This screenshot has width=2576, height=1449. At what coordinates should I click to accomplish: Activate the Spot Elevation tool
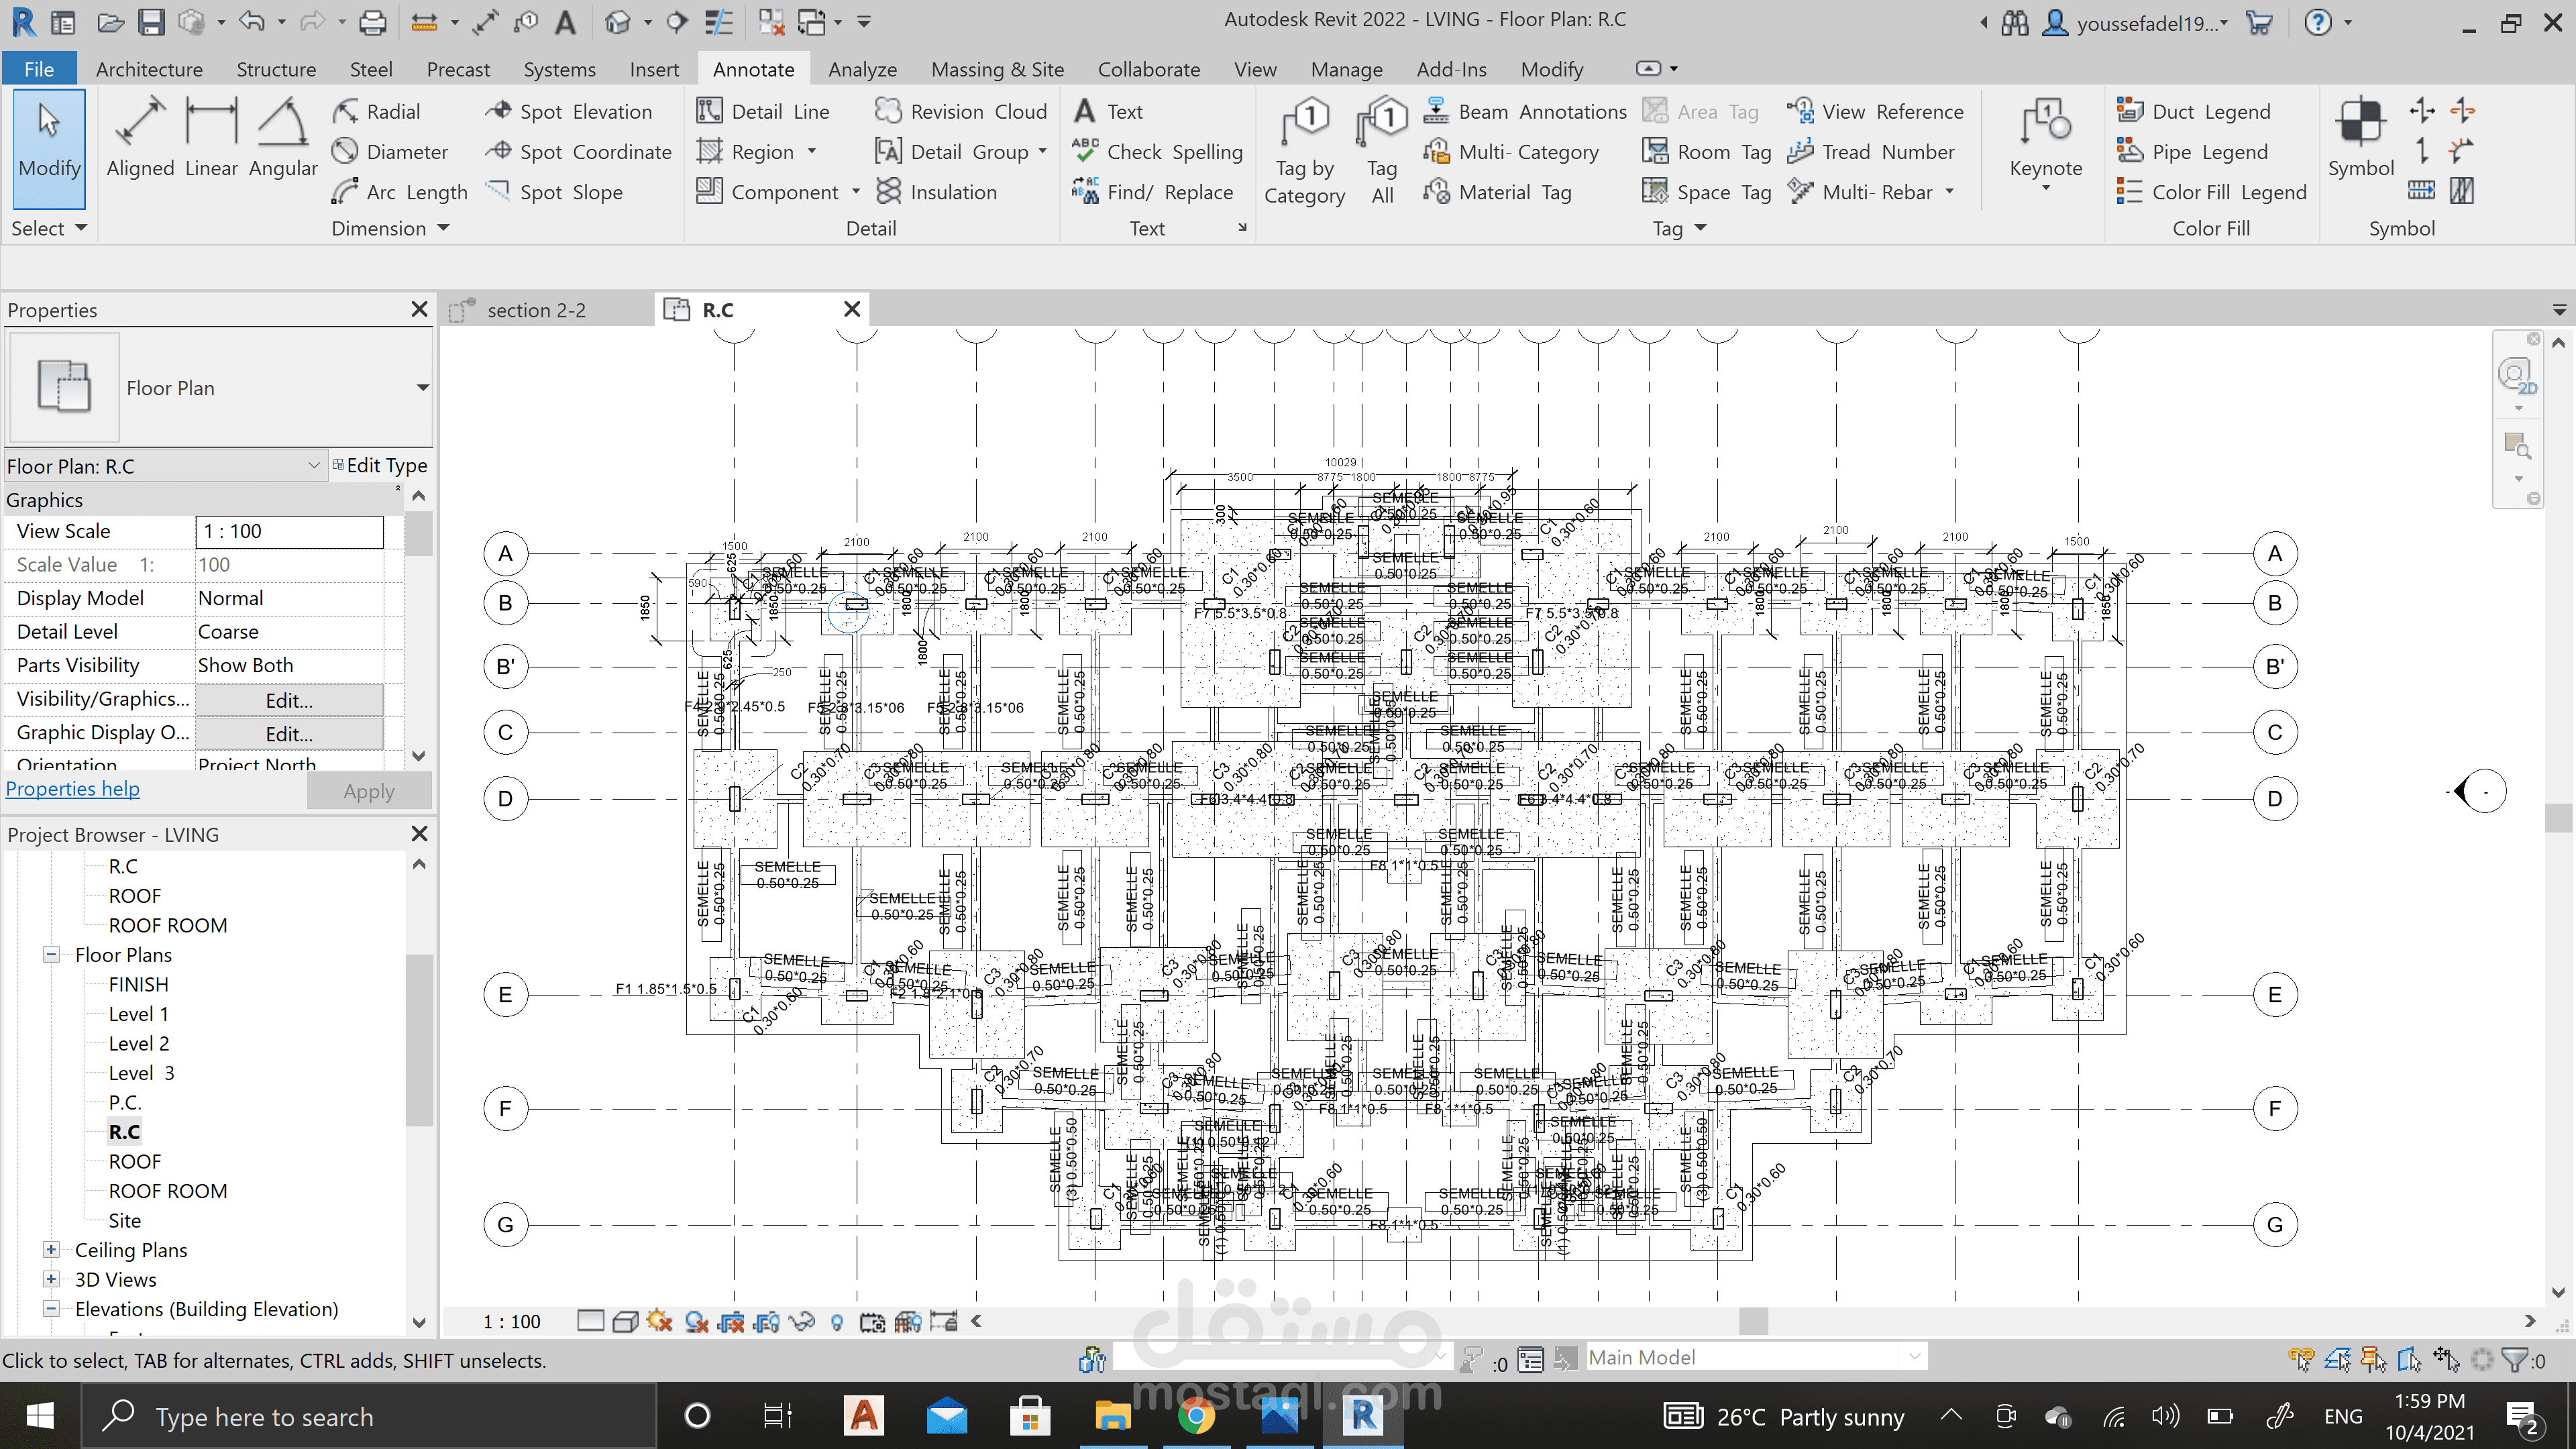click(568, 111)
